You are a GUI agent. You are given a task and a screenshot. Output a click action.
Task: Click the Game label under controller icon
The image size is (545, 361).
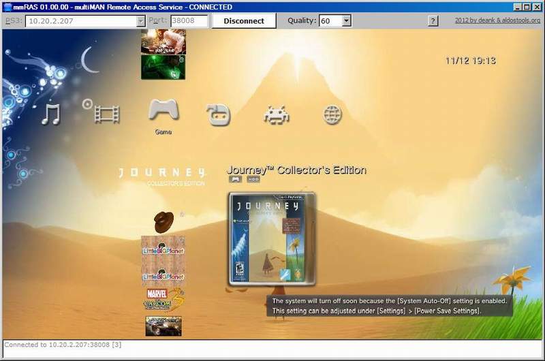pos(163,132)
